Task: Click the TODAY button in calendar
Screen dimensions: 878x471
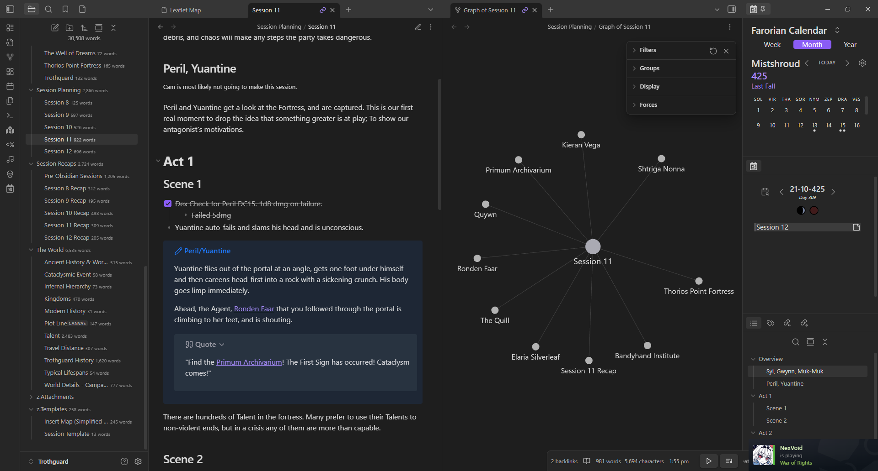Action: click(x=826, y=63)
